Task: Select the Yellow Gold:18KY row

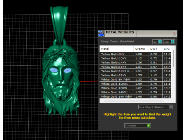Action: pos(136,67)
